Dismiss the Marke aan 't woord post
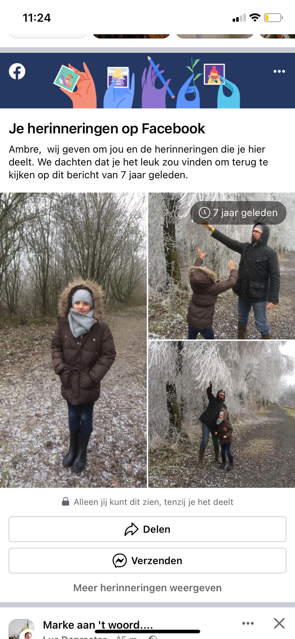 pyautogui.click(x=279, y=623)
